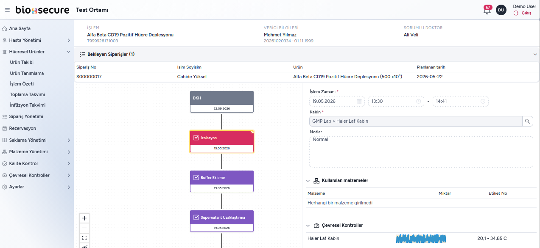Toggle the Izolasyon step checkbox

click(x=196, y=138)
